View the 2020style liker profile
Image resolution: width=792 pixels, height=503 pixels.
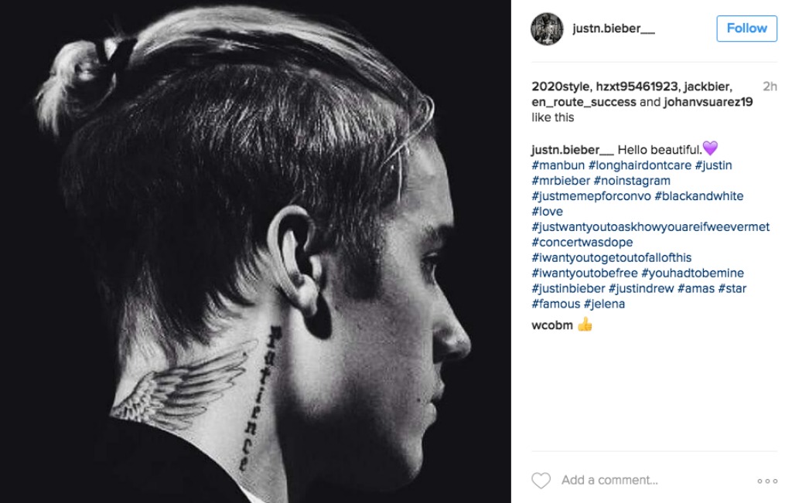tap(562, 87)
